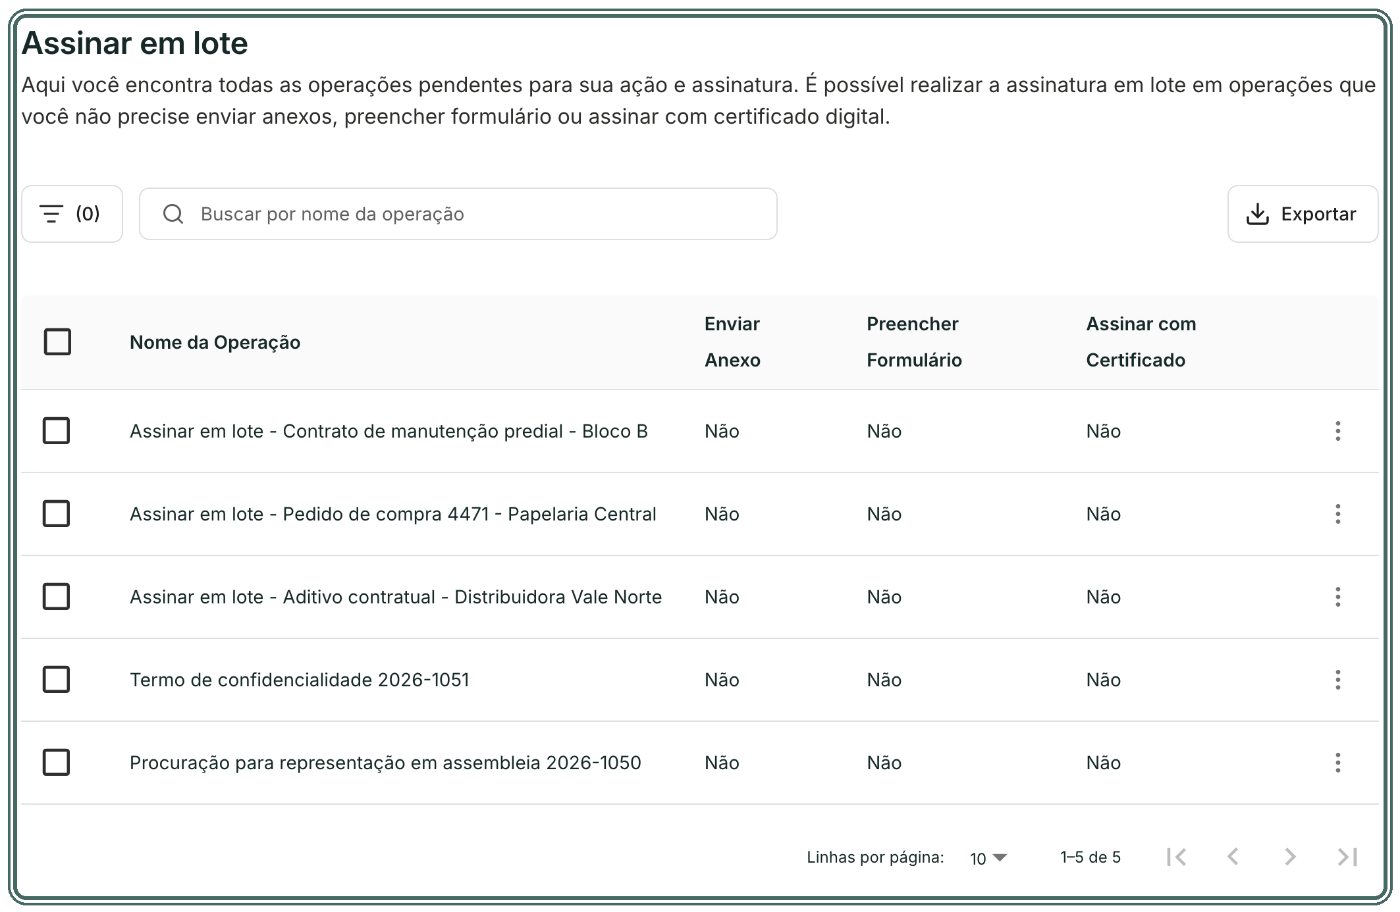1400x912 pixels.
Task: Open three-dot menu for Aditivo contratual row
Action: [x=1337, y=597]
